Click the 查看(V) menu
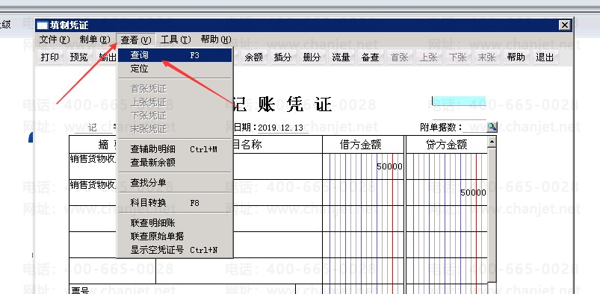The width and height of the screenshot is (600, 294). 136,40
